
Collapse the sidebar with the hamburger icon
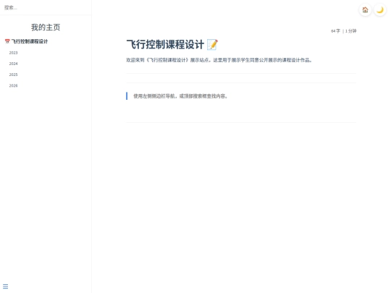(6, 286)
